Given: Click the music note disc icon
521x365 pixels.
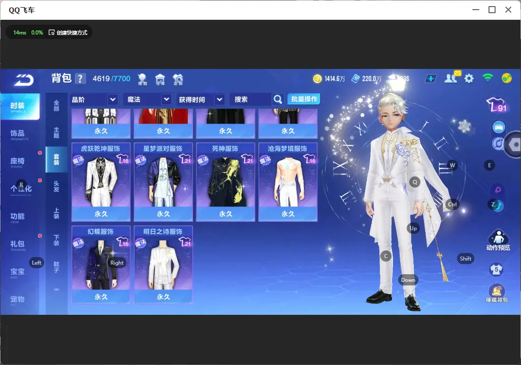Looking at the screenshot, I should (x=498, y=143).
